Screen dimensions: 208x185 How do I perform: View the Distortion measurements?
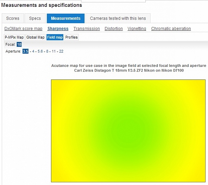(114, 29)
